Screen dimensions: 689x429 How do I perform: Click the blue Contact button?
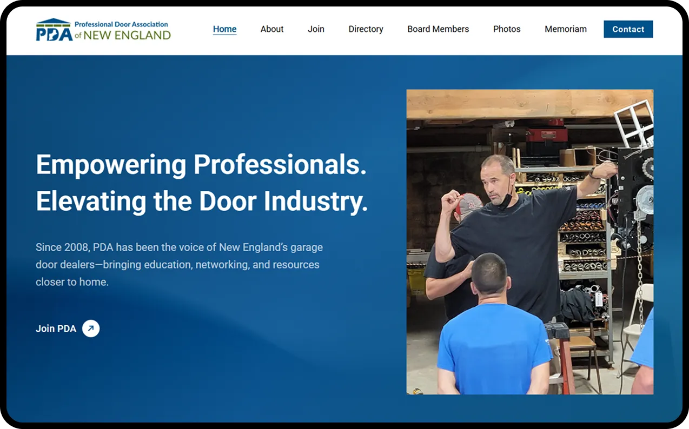click(x=628, y=29)
